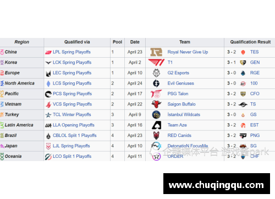The width and height of the screenshot is (275, 199).
Task: Click the Evil Geniuses team logo
Action: pyautogui.click(x=156, y=84)
